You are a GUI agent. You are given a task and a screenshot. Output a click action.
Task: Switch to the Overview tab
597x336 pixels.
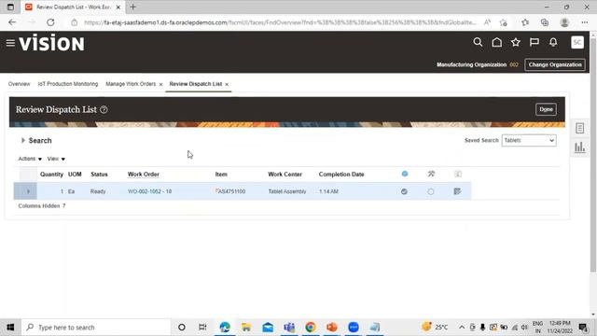[x=19, y=84]
